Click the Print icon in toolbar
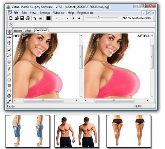The width and height of the screenshot is (165, 149). coord(28,18)
